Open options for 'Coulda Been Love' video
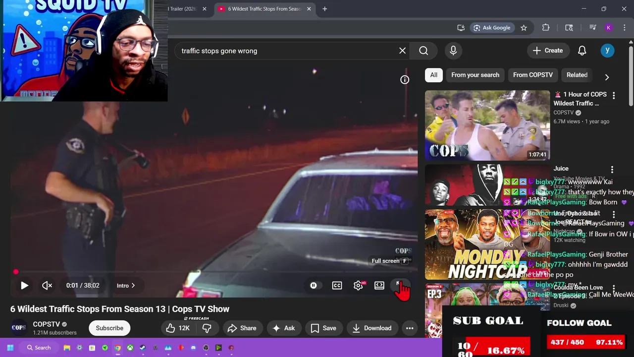 pyautogui.click(x=614, y=289)
